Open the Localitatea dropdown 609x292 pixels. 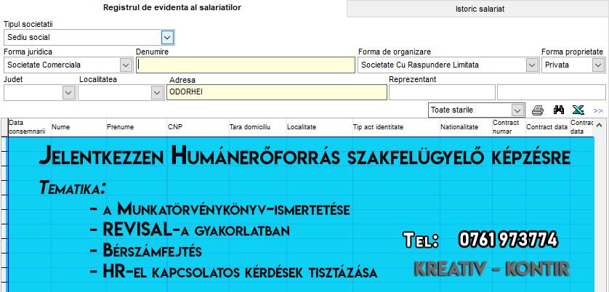pos(157,93)
